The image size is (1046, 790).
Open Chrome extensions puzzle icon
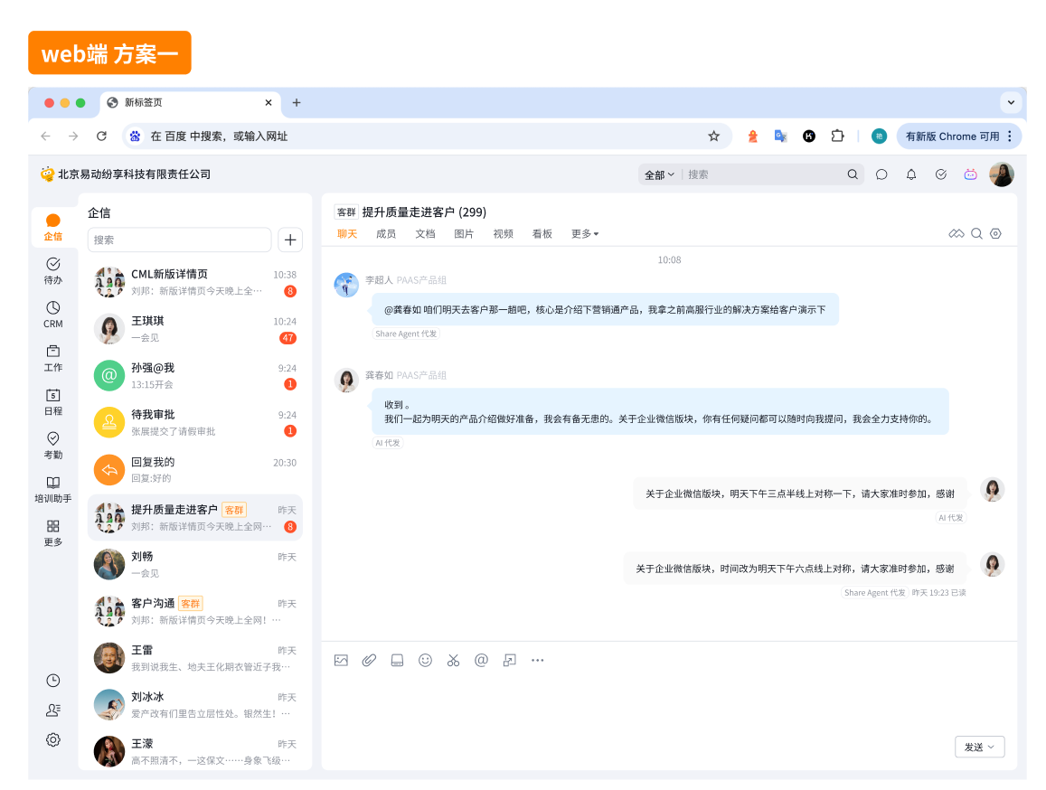(837, 136)
